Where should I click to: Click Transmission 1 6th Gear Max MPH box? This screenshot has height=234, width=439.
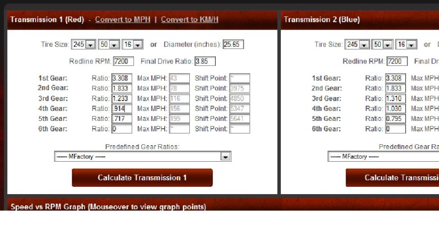pyautogui.click(x=179, y=129)
